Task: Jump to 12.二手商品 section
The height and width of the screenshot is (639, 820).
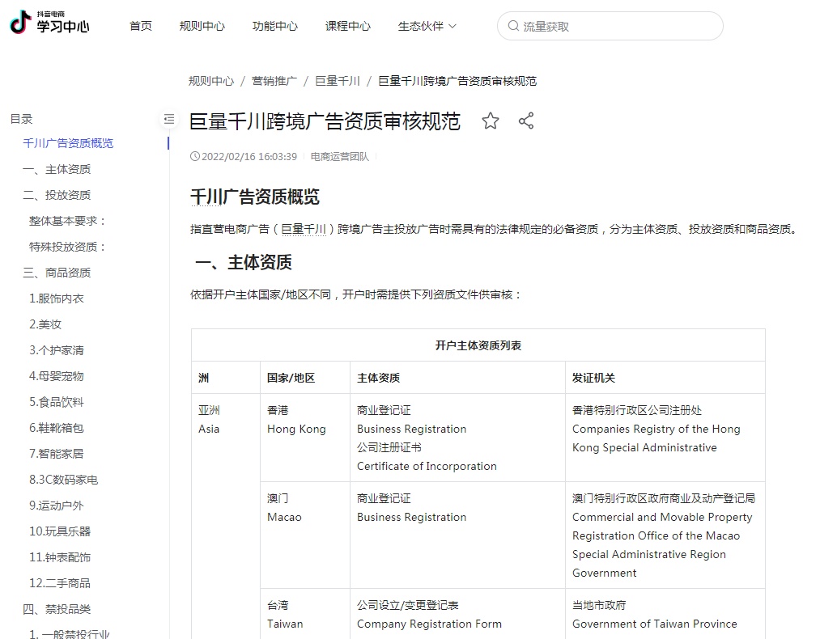Action: pos(60,583)
